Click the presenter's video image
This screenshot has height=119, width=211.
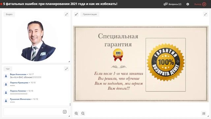coord(37,41)
